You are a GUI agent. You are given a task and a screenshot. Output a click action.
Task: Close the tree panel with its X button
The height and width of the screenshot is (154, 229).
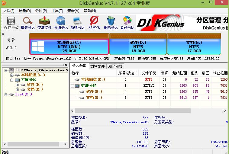66,65
